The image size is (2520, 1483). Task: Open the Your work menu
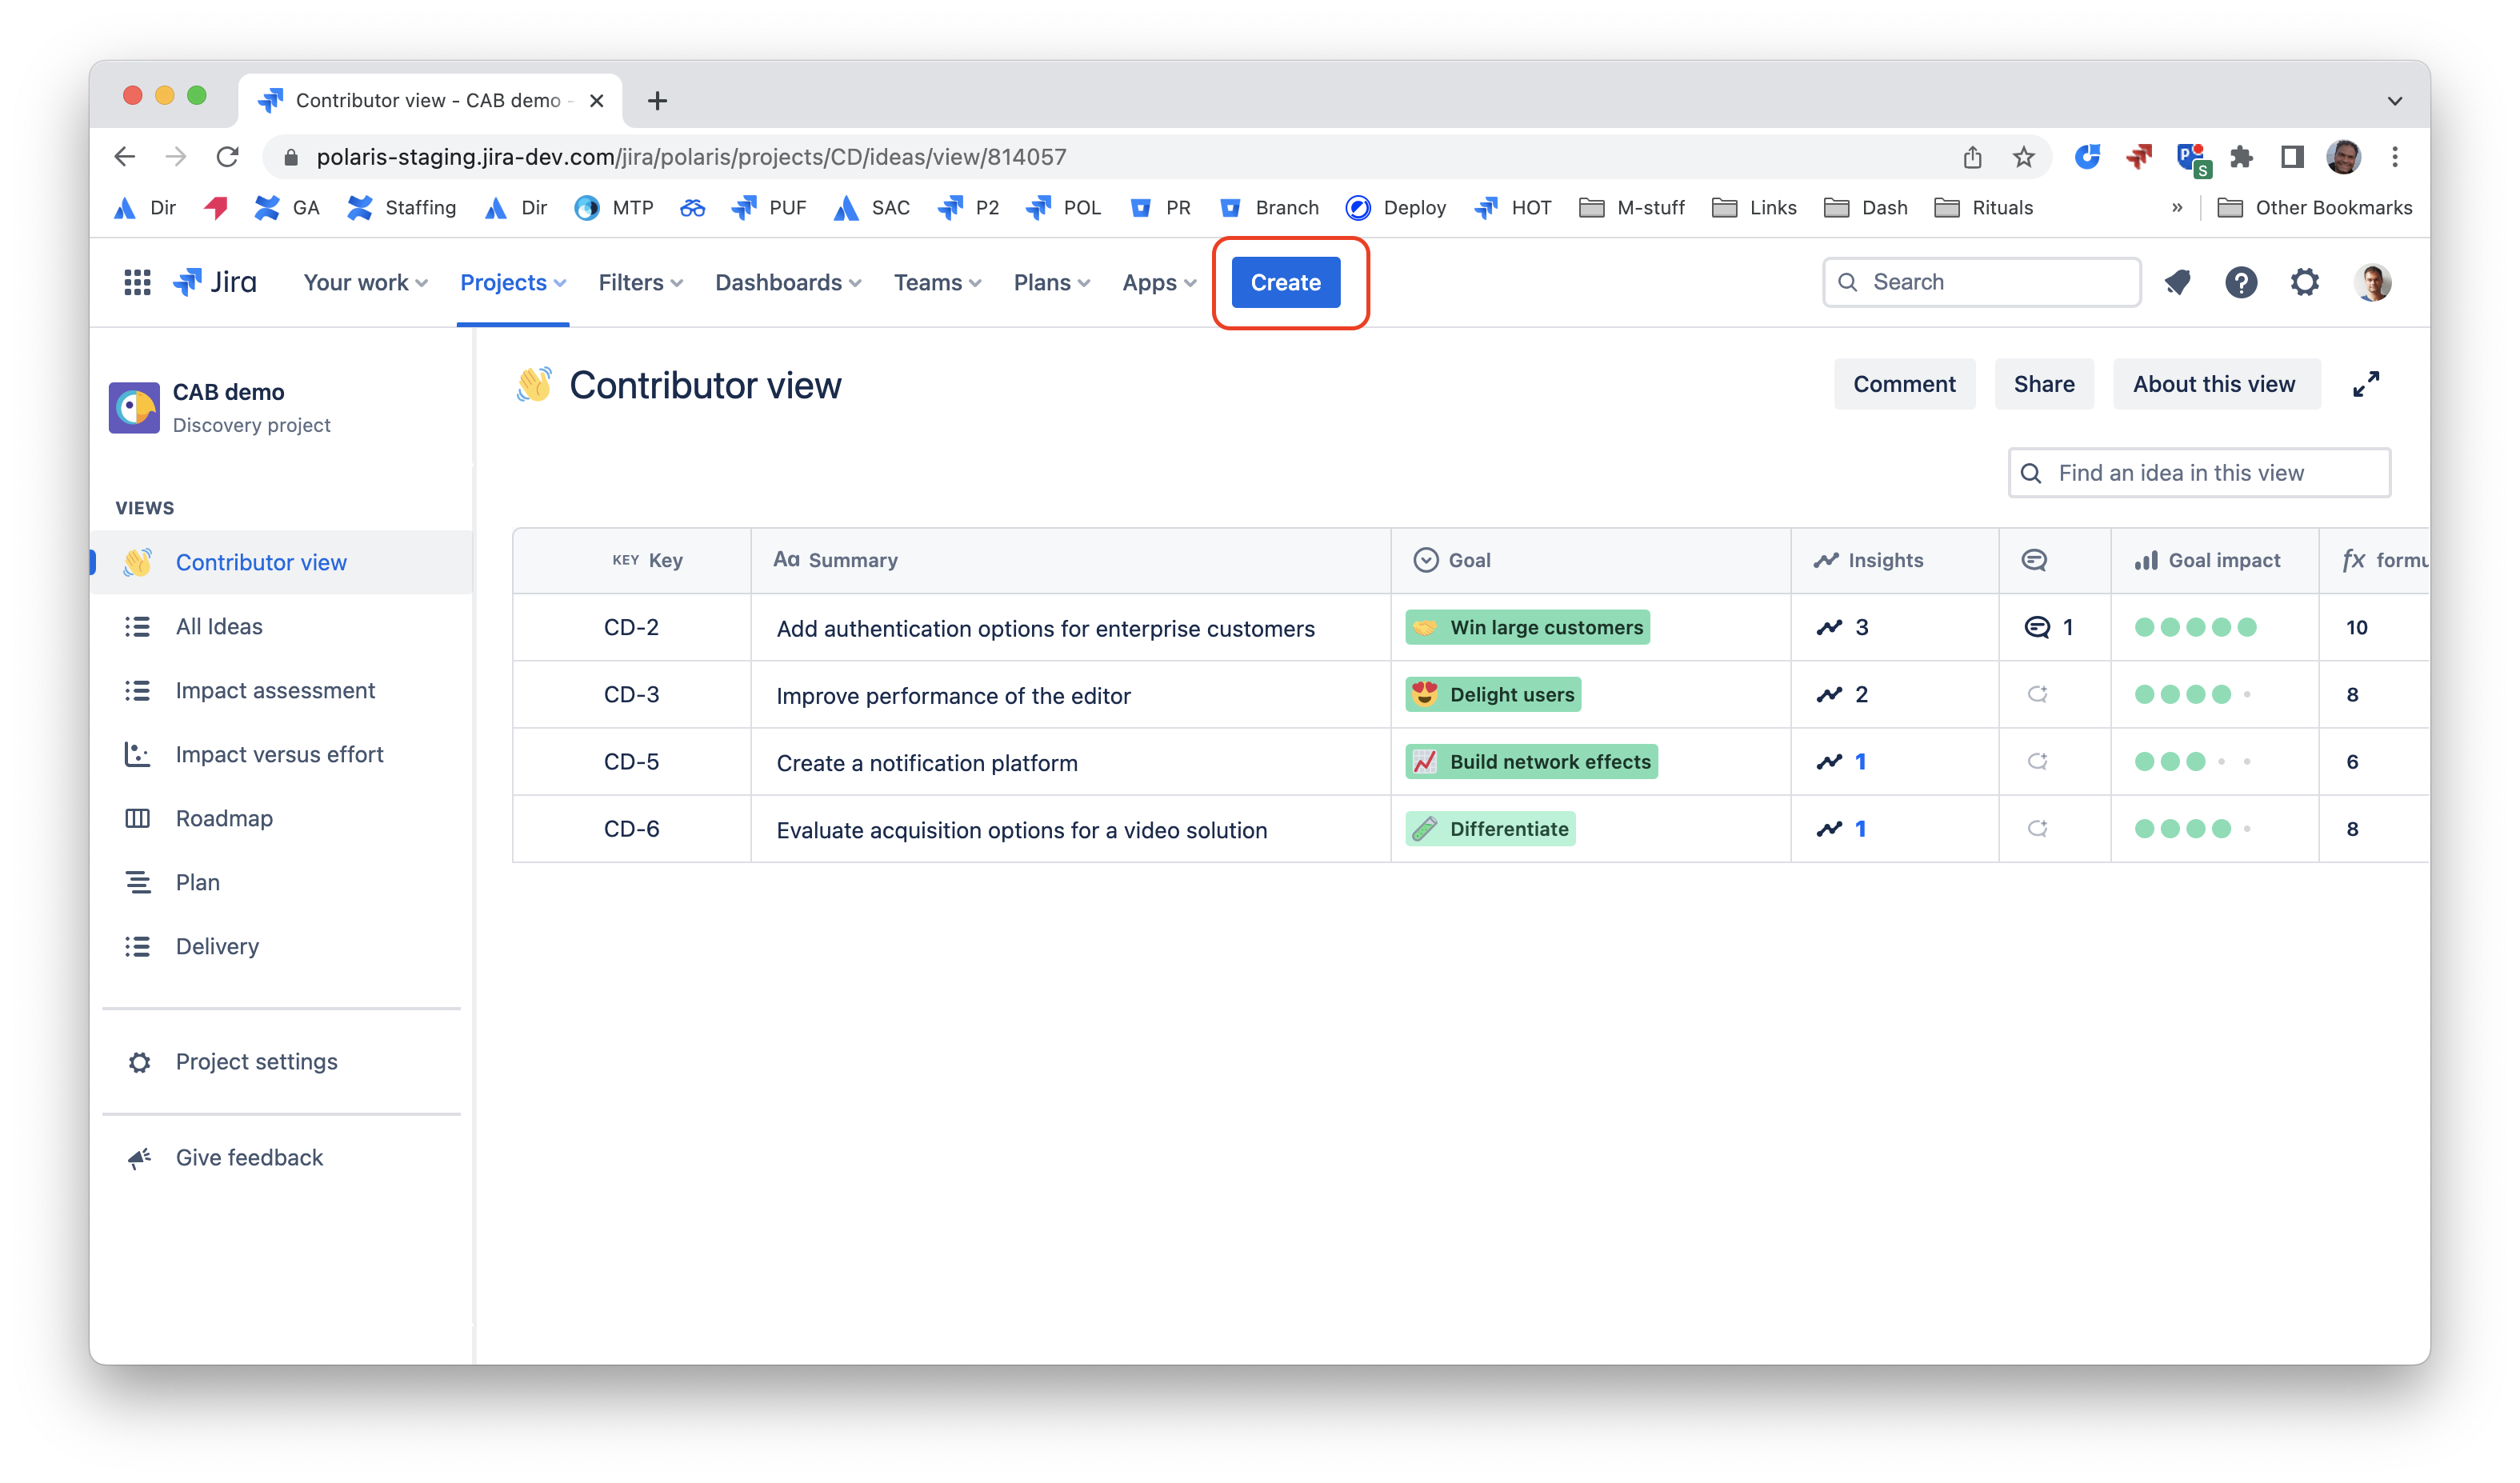point(363,282)
